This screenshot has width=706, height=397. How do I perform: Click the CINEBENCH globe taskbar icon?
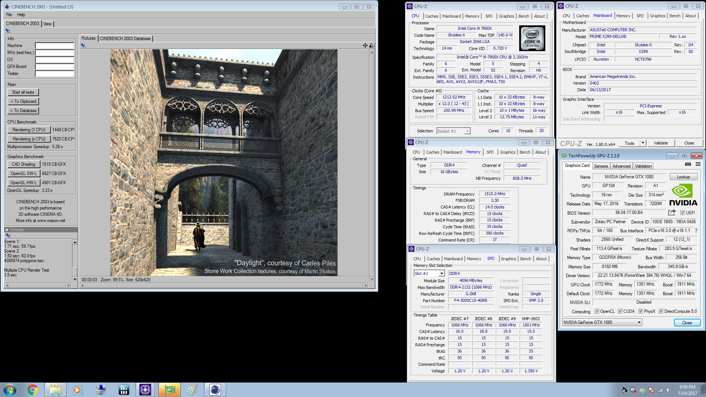[x=215, y=390]
